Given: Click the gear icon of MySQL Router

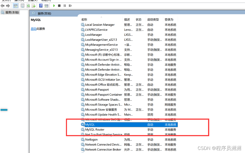Looking at the screenshot, I should click(83, 130).
